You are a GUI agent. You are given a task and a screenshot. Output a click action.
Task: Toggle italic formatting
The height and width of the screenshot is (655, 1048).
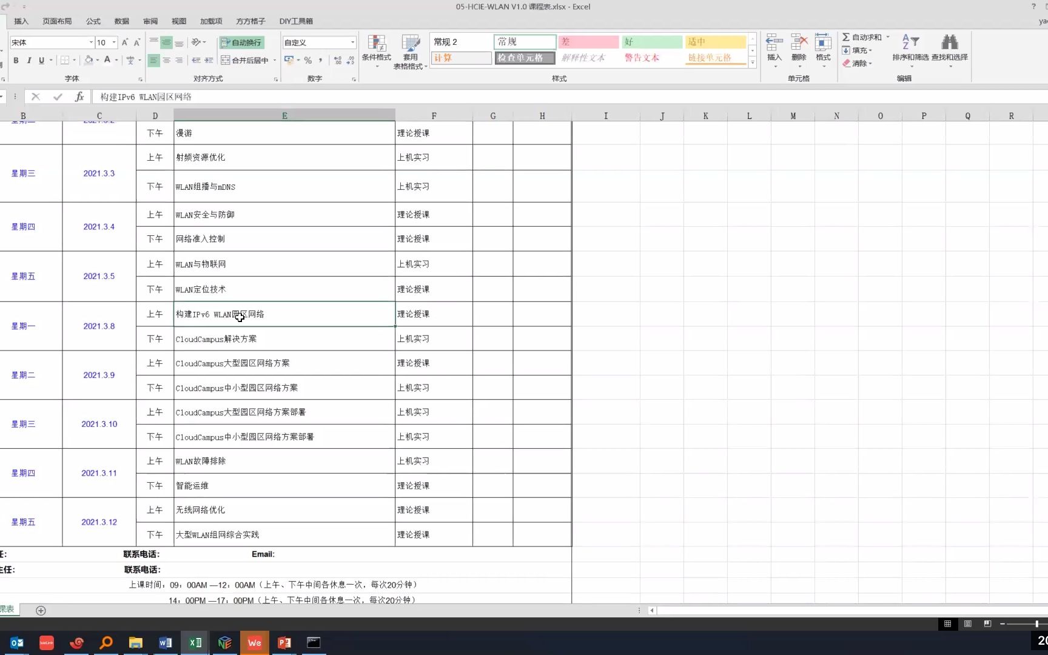tap(29, 60)
